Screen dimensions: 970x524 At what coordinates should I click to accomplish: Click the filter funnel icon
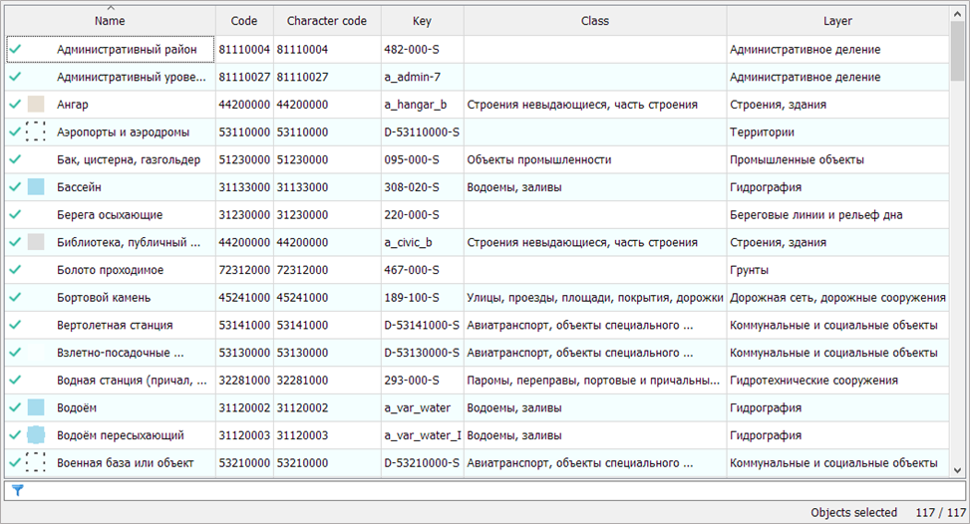click(17, 490)
